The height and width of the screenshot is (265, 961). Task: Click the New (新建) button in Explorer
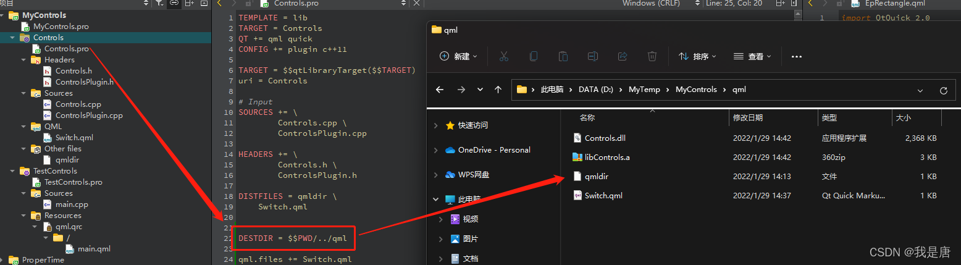point(458,56)
